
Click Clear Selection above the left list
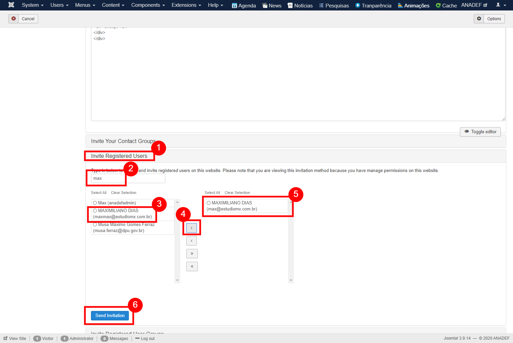pyautogui.click(x=123, y=193)
